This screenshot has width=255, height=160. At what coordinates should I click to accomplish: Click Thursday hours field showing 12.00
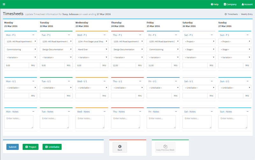[123, 65]
